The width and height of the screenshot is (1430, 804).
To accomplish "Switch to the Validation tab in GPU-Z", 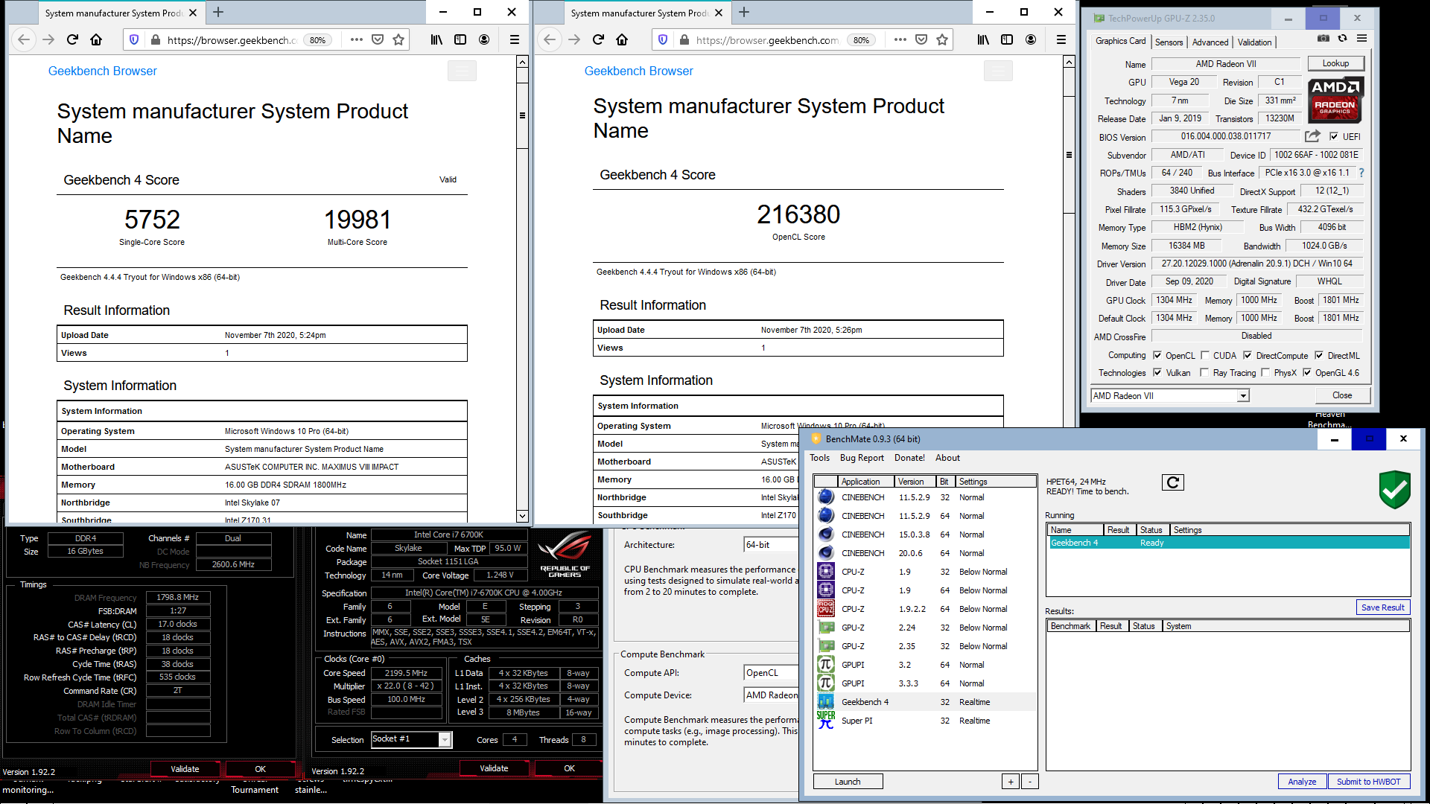I will [x=1255, y=42].
